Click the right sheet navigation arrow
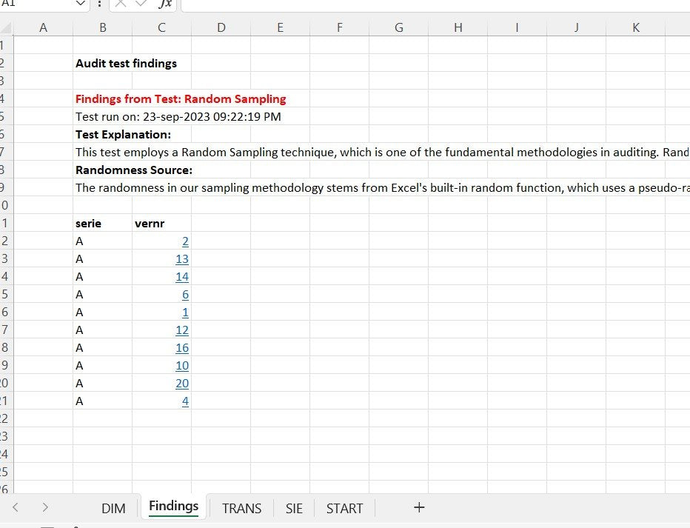The image size is (690, 528). point(45,508)
